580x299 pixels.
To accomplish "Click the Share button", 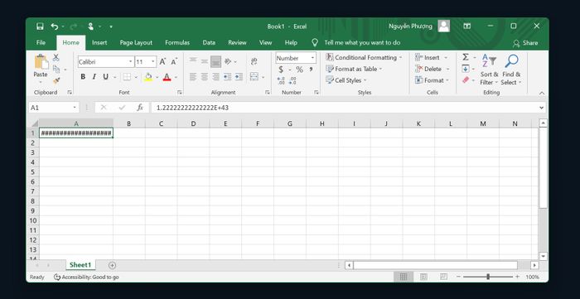I will point(525,43).
